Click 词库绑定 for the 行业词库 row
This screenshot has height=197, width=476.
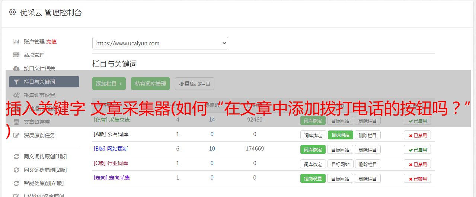coord(313,164)
